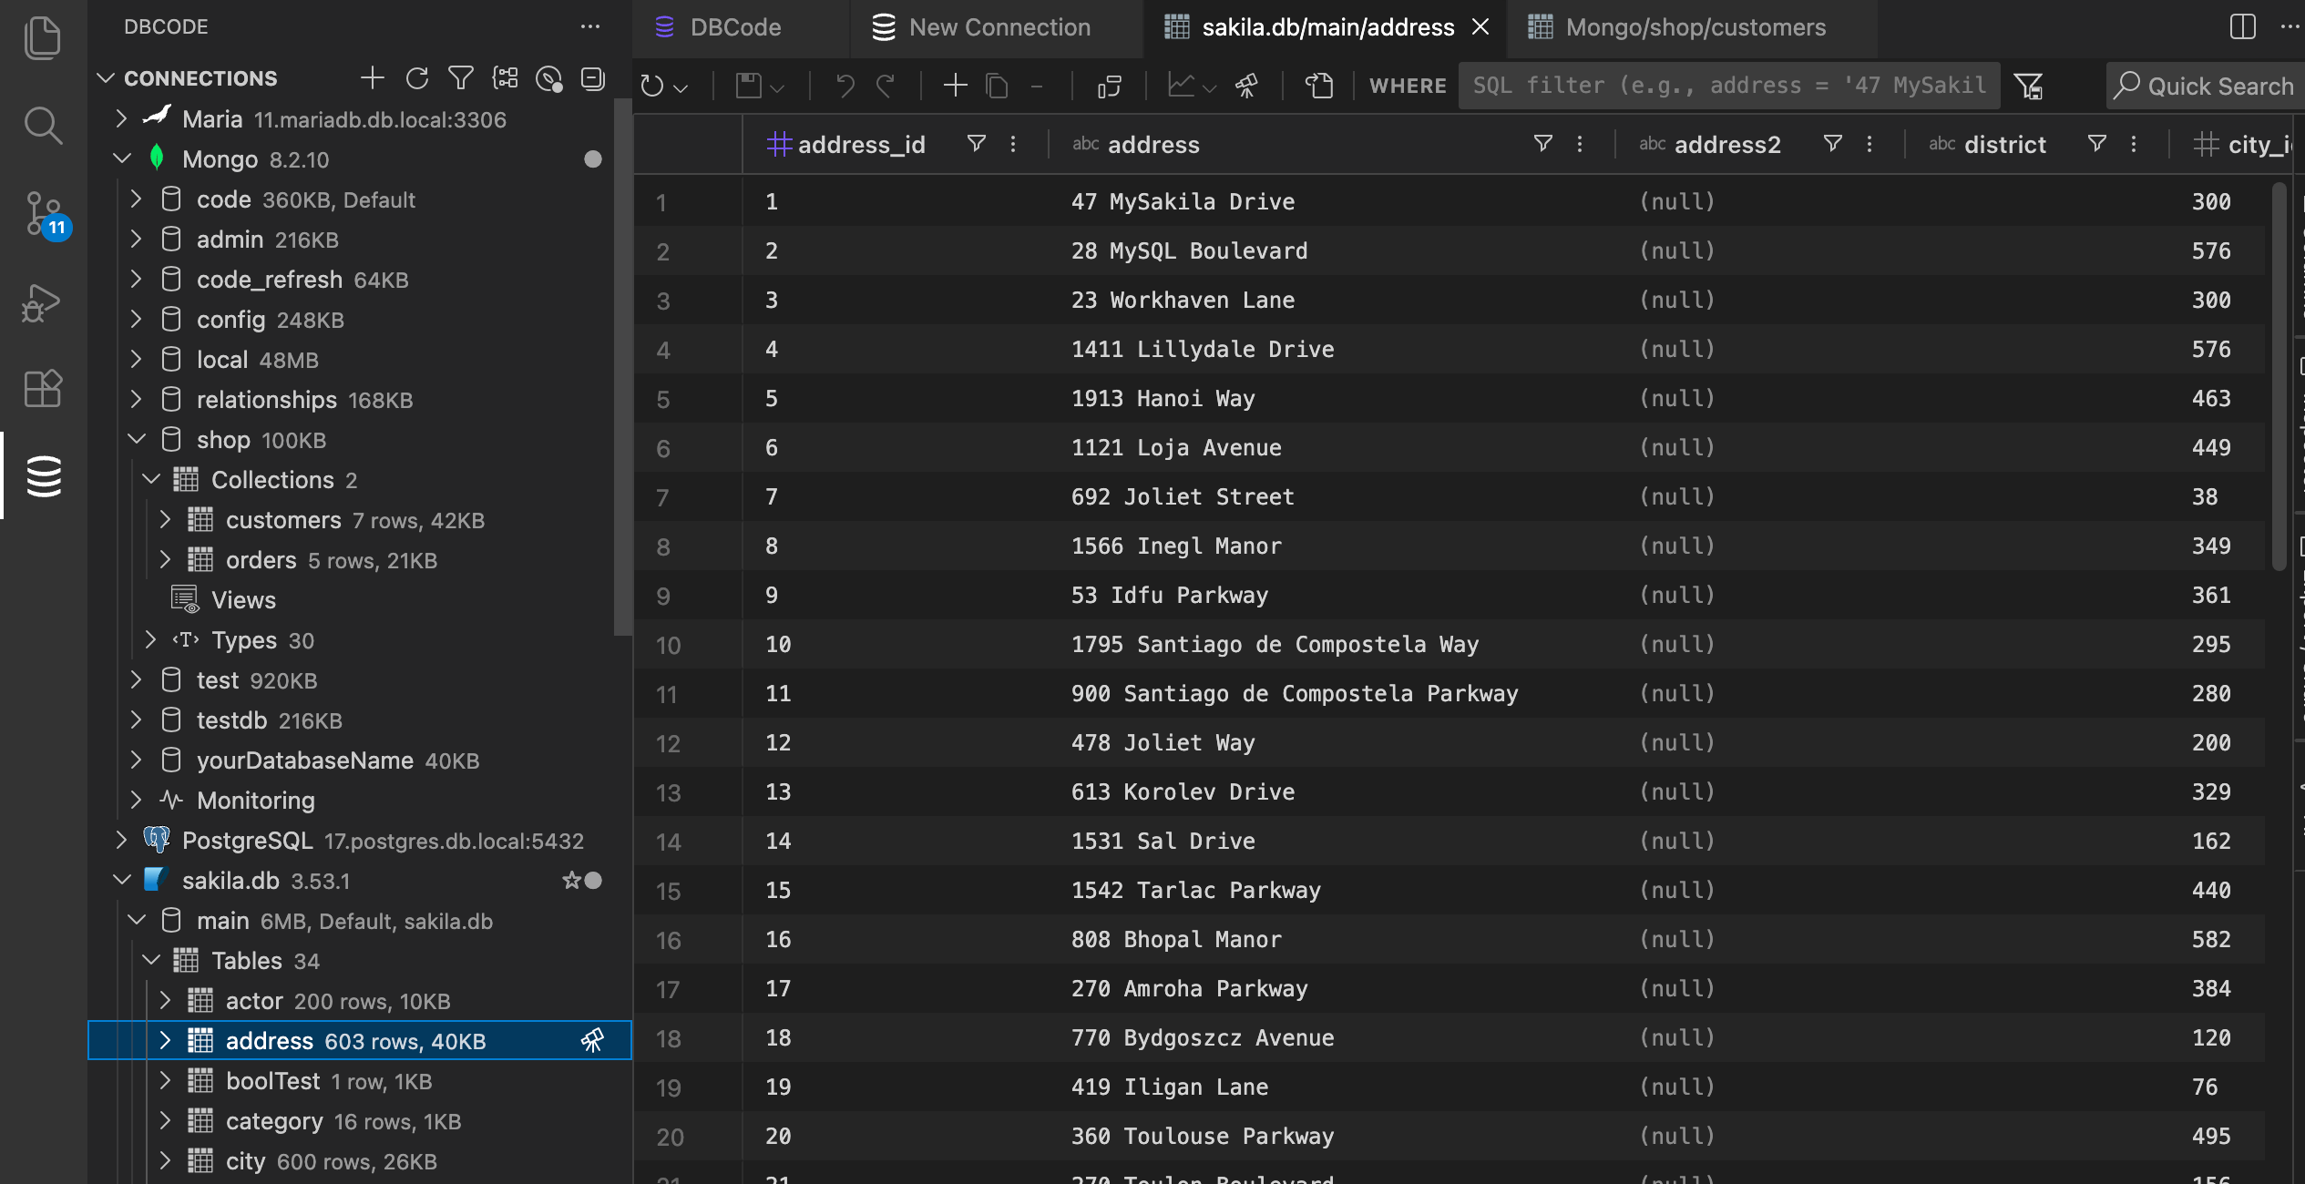Toggle the sakila.db connection status dot

(x=593, y=881)
